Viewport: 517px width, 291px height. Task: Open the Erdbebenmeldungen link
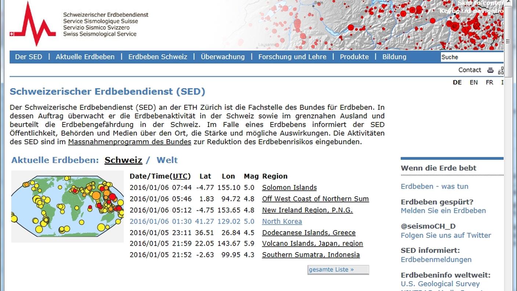[436, 259]
